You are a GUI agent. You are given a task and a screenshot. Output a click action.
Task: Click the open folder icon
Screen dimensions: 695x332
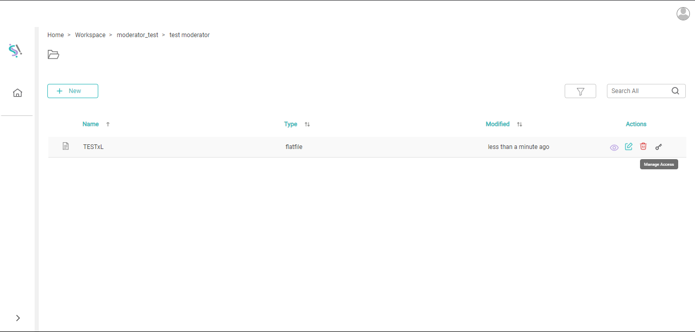tap(53, 54)
